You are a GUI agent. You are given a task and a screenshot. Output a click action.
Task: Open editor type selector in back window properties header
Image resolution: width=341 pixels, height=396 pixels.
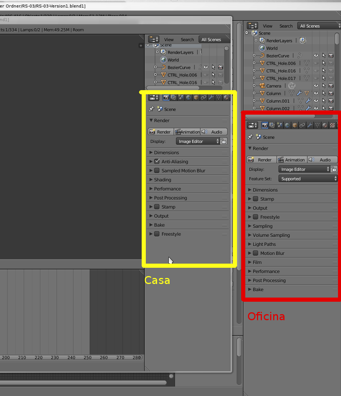(x=252, y=125)
